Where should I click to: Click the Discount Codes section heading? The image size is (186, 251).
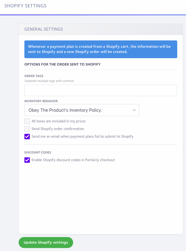pos(38,153)
